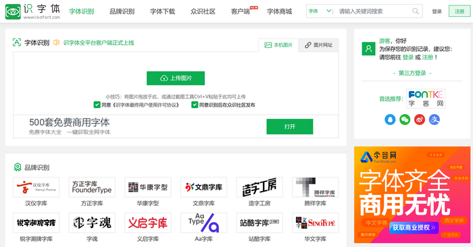Image resolution: width=473 pixels, height=247 pixels.
Task: Switch to the 本机图片 tab
Action: pyautogui.click(x=278, y=45)
